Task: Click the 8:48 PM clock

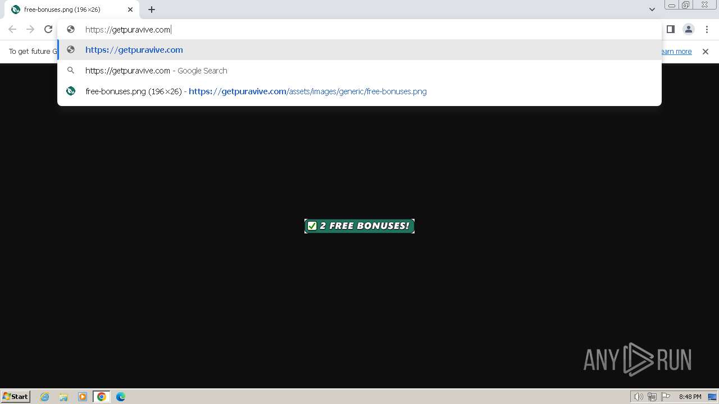Action: click(x=690, y=397)
